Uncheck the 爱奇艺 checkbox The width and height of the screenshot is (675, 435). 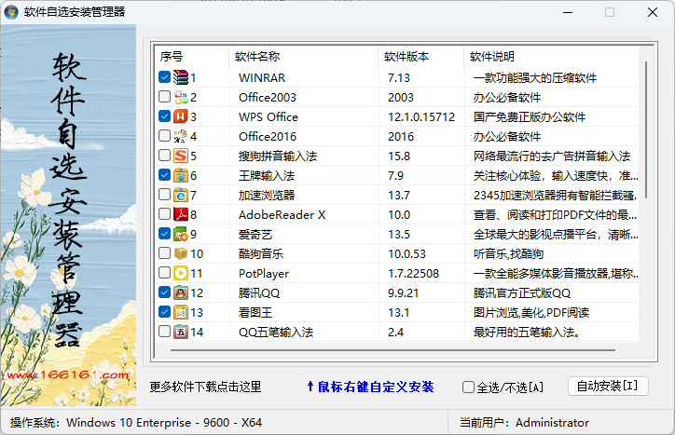pyautogui.click(x=164, y=234)
